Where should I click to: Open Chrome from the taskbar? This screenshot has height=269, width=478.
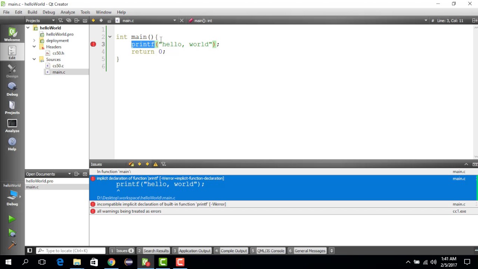[x=111, y=262]
